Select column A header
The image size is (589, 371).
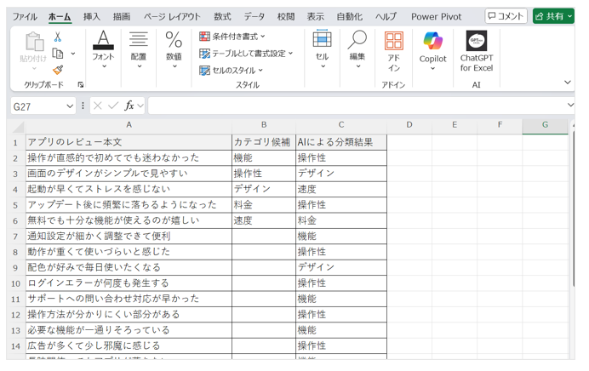pyautogui.click(x=129, y=125)
